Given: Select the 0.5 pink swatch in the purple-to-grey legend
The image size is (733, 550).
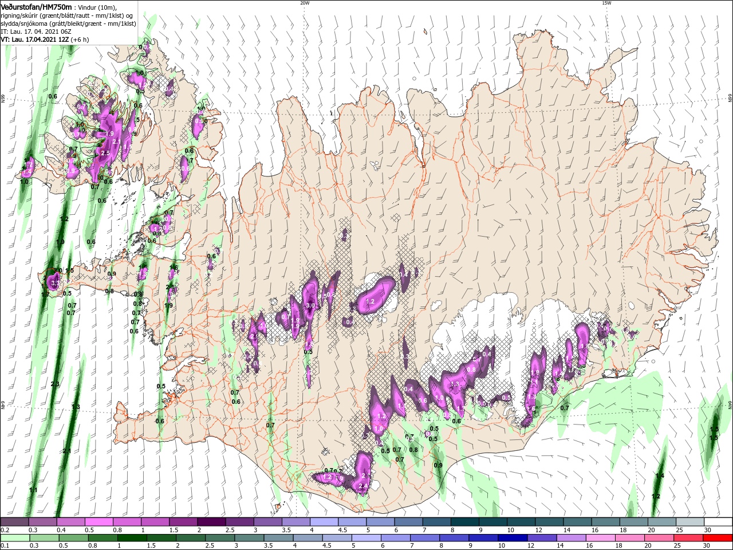Looking at the screenshot, I should tap(98, 522).
